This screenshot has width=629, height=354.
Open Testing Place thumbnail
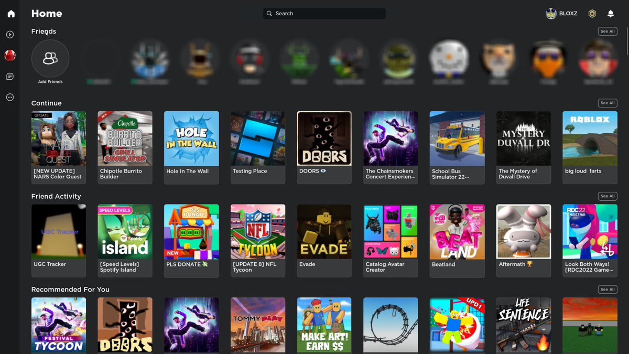point(258,138)
